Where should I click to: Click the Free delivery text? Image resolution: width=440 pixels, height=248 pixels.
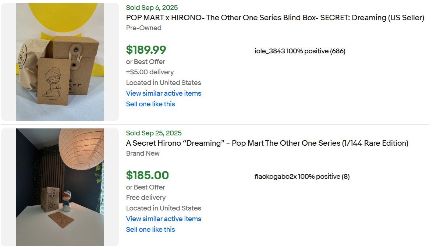(x=146, y=198)
